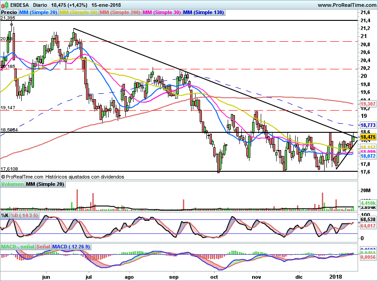
Task: Click the 2018 marker on time axis
Action: 335,276
